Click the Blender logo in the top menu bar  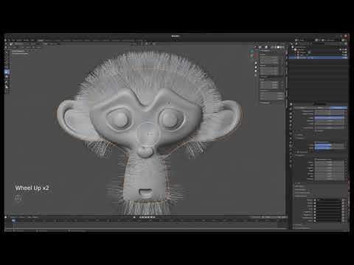(x=5, y=40)
